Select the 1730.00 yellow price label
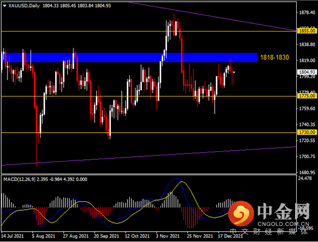The width and height of the screenshot is (318, 242). tap(307, 132)
